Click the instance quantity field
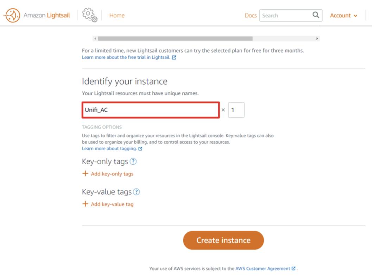Viewport: 380px width, 278px height. 236,110
